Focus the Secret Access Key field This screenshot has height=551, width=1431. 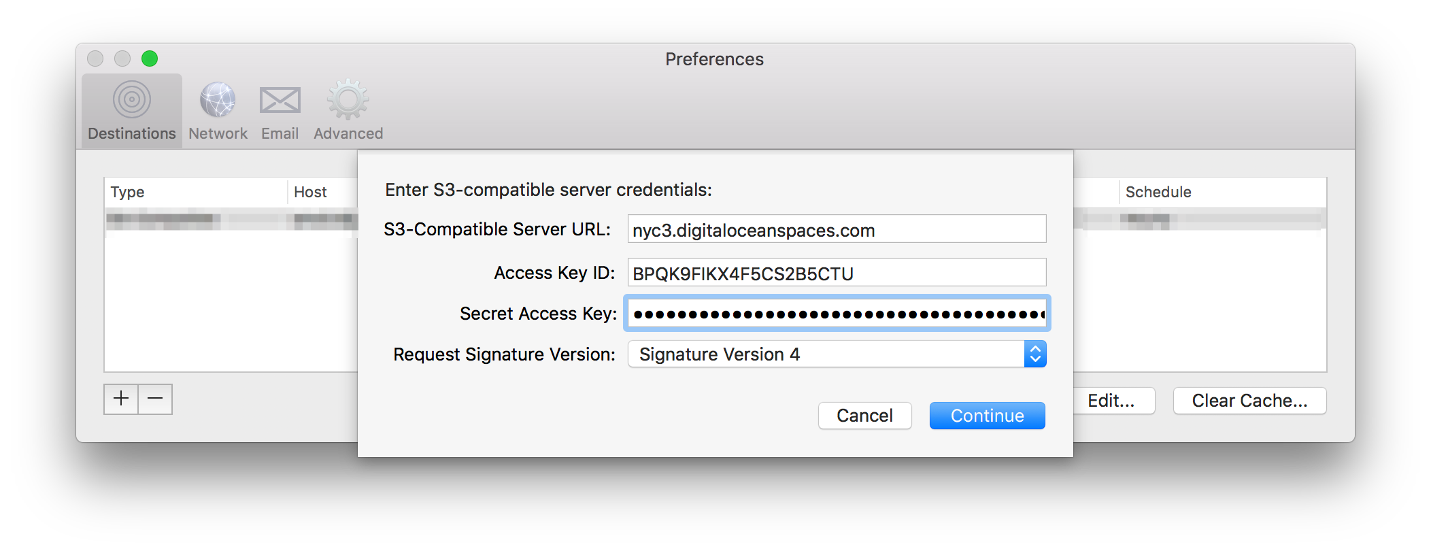[x=837, y=314]
